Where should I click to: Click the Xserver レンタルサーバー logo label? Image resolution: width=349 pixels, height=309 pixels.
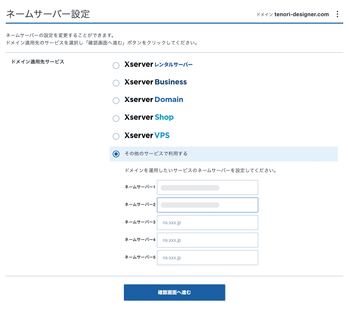159,65
